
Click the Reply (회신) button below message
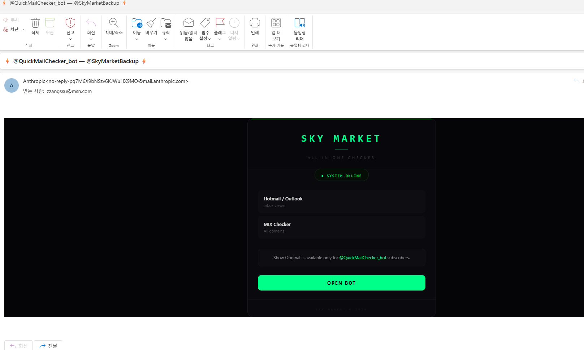[18, 345]
